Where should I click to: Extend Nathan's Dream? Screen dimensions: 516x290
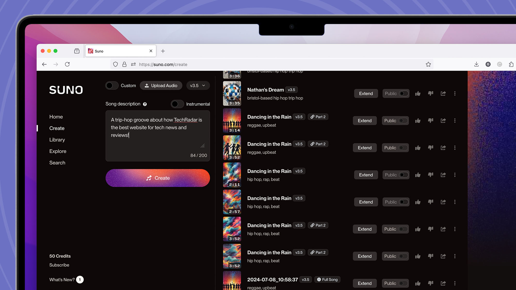coord(366,93)
